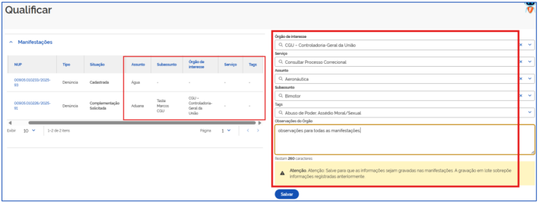Open the Exibir items-per-page dropdown

[x=30, y=131]
